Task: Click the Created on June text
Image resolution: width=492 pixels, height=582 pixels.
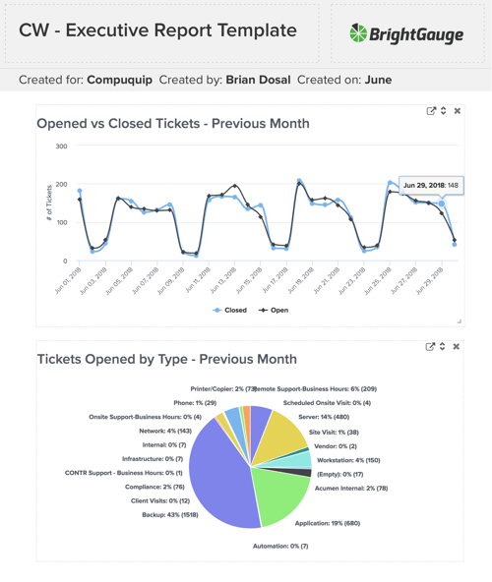Action: pyautogui.click(x=344, y=80)
